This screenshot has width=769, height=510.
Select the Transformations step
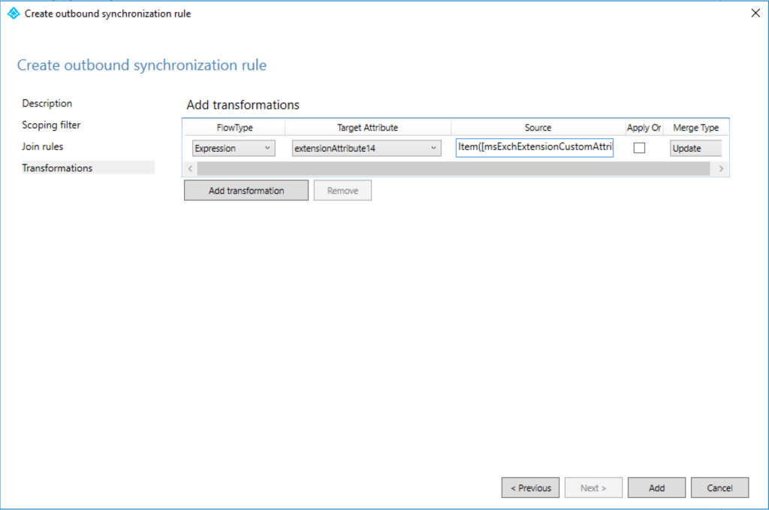click(x=57, y=167)
